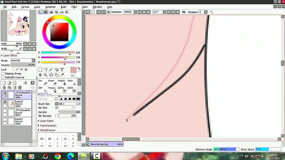The height and width of the screenshot is (160, 285).
Task: Toggle straight line drawing mode icon
Action: (x=212, y=12)
